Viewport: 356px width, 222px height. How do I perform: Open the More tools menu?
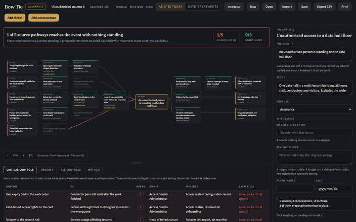click(x=136, y=7)
